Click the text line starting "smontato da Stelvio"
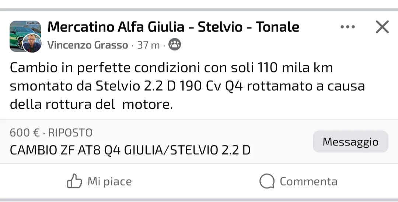This screenshot has width=398, height=202. coord(187,86)
